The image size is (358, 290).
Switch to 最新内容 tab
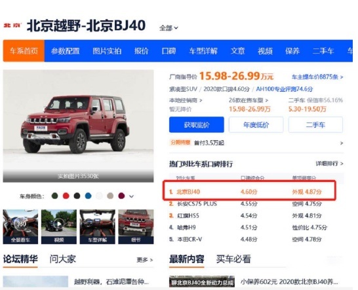coord(186,259)
